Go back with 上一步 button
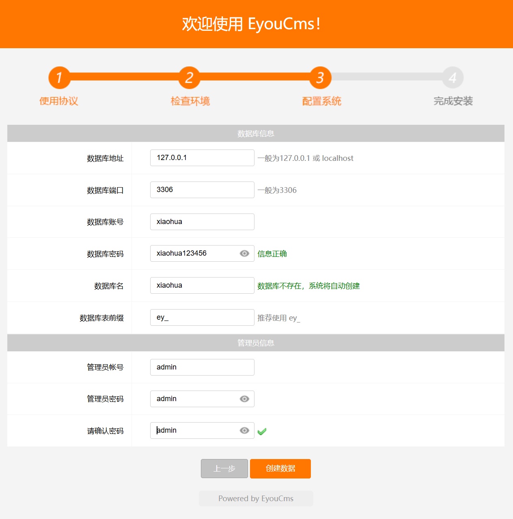513x519 pixels. (x=224, y=469)
